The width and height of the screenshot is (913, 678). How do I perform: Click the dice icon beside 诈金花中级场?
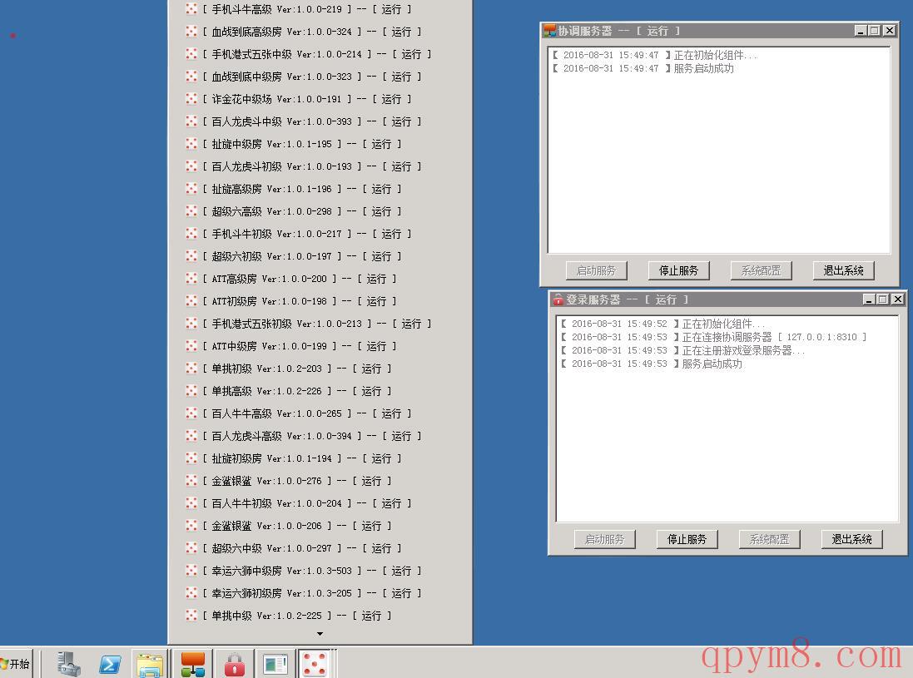click(x=191, y=99)
